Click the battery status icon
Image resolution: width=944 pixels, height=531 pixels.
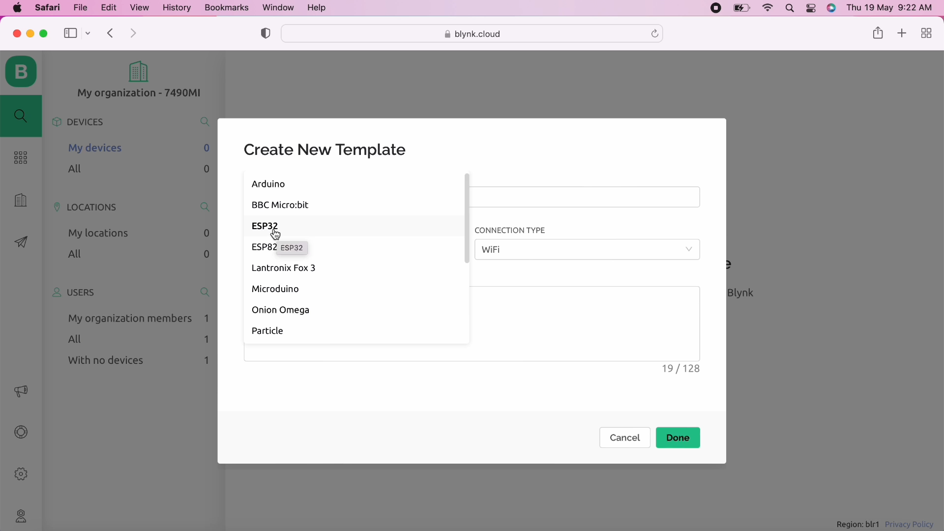point(742,8)
